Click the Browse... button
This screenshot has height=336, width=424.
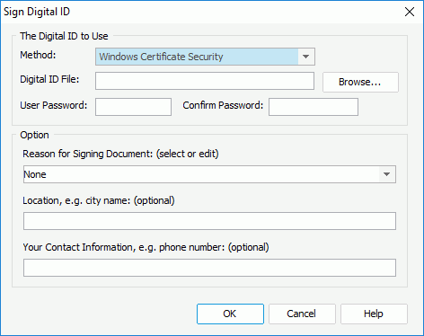[360, 82]
